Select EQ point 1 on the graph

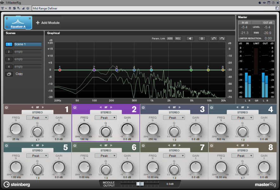pos(60,70)
